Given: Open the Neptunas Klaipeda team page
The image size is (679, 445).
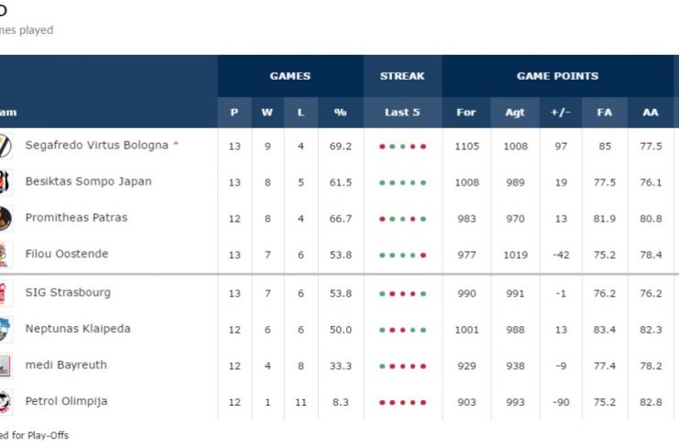Looking at the screenshot, I should 78,329.
